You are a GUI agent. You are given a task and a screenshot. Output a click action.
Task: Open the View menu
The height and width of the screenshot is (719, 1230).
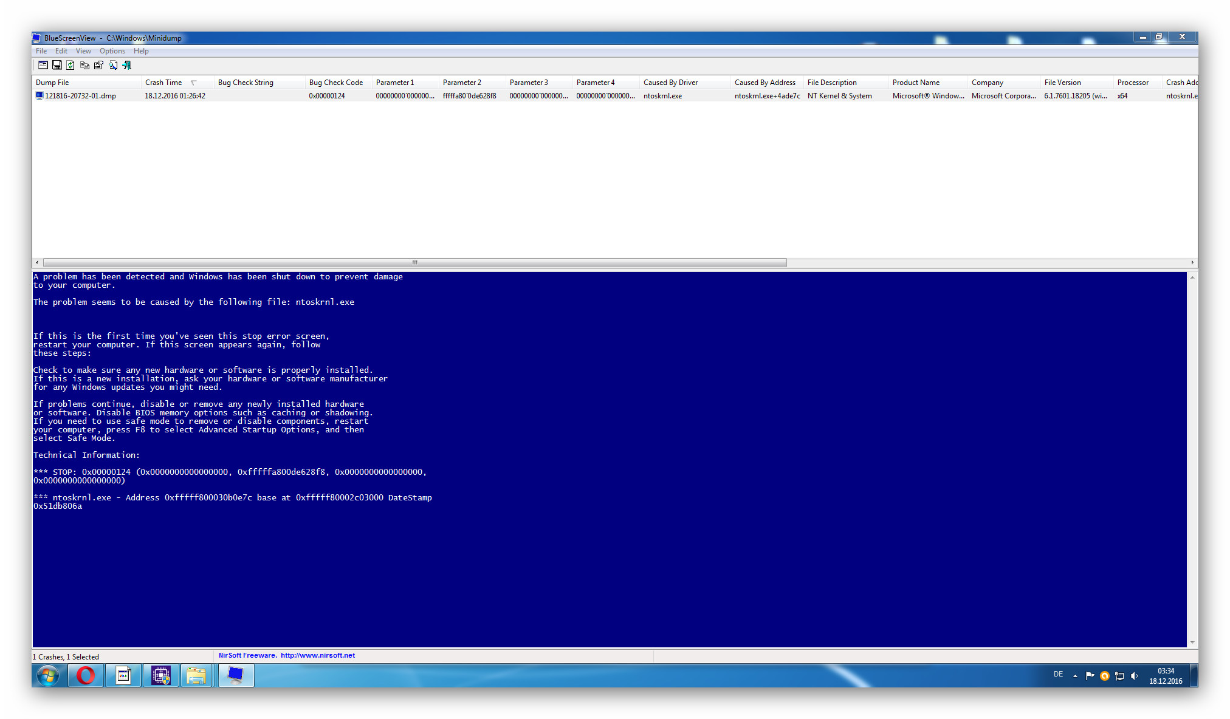(83, 51)
